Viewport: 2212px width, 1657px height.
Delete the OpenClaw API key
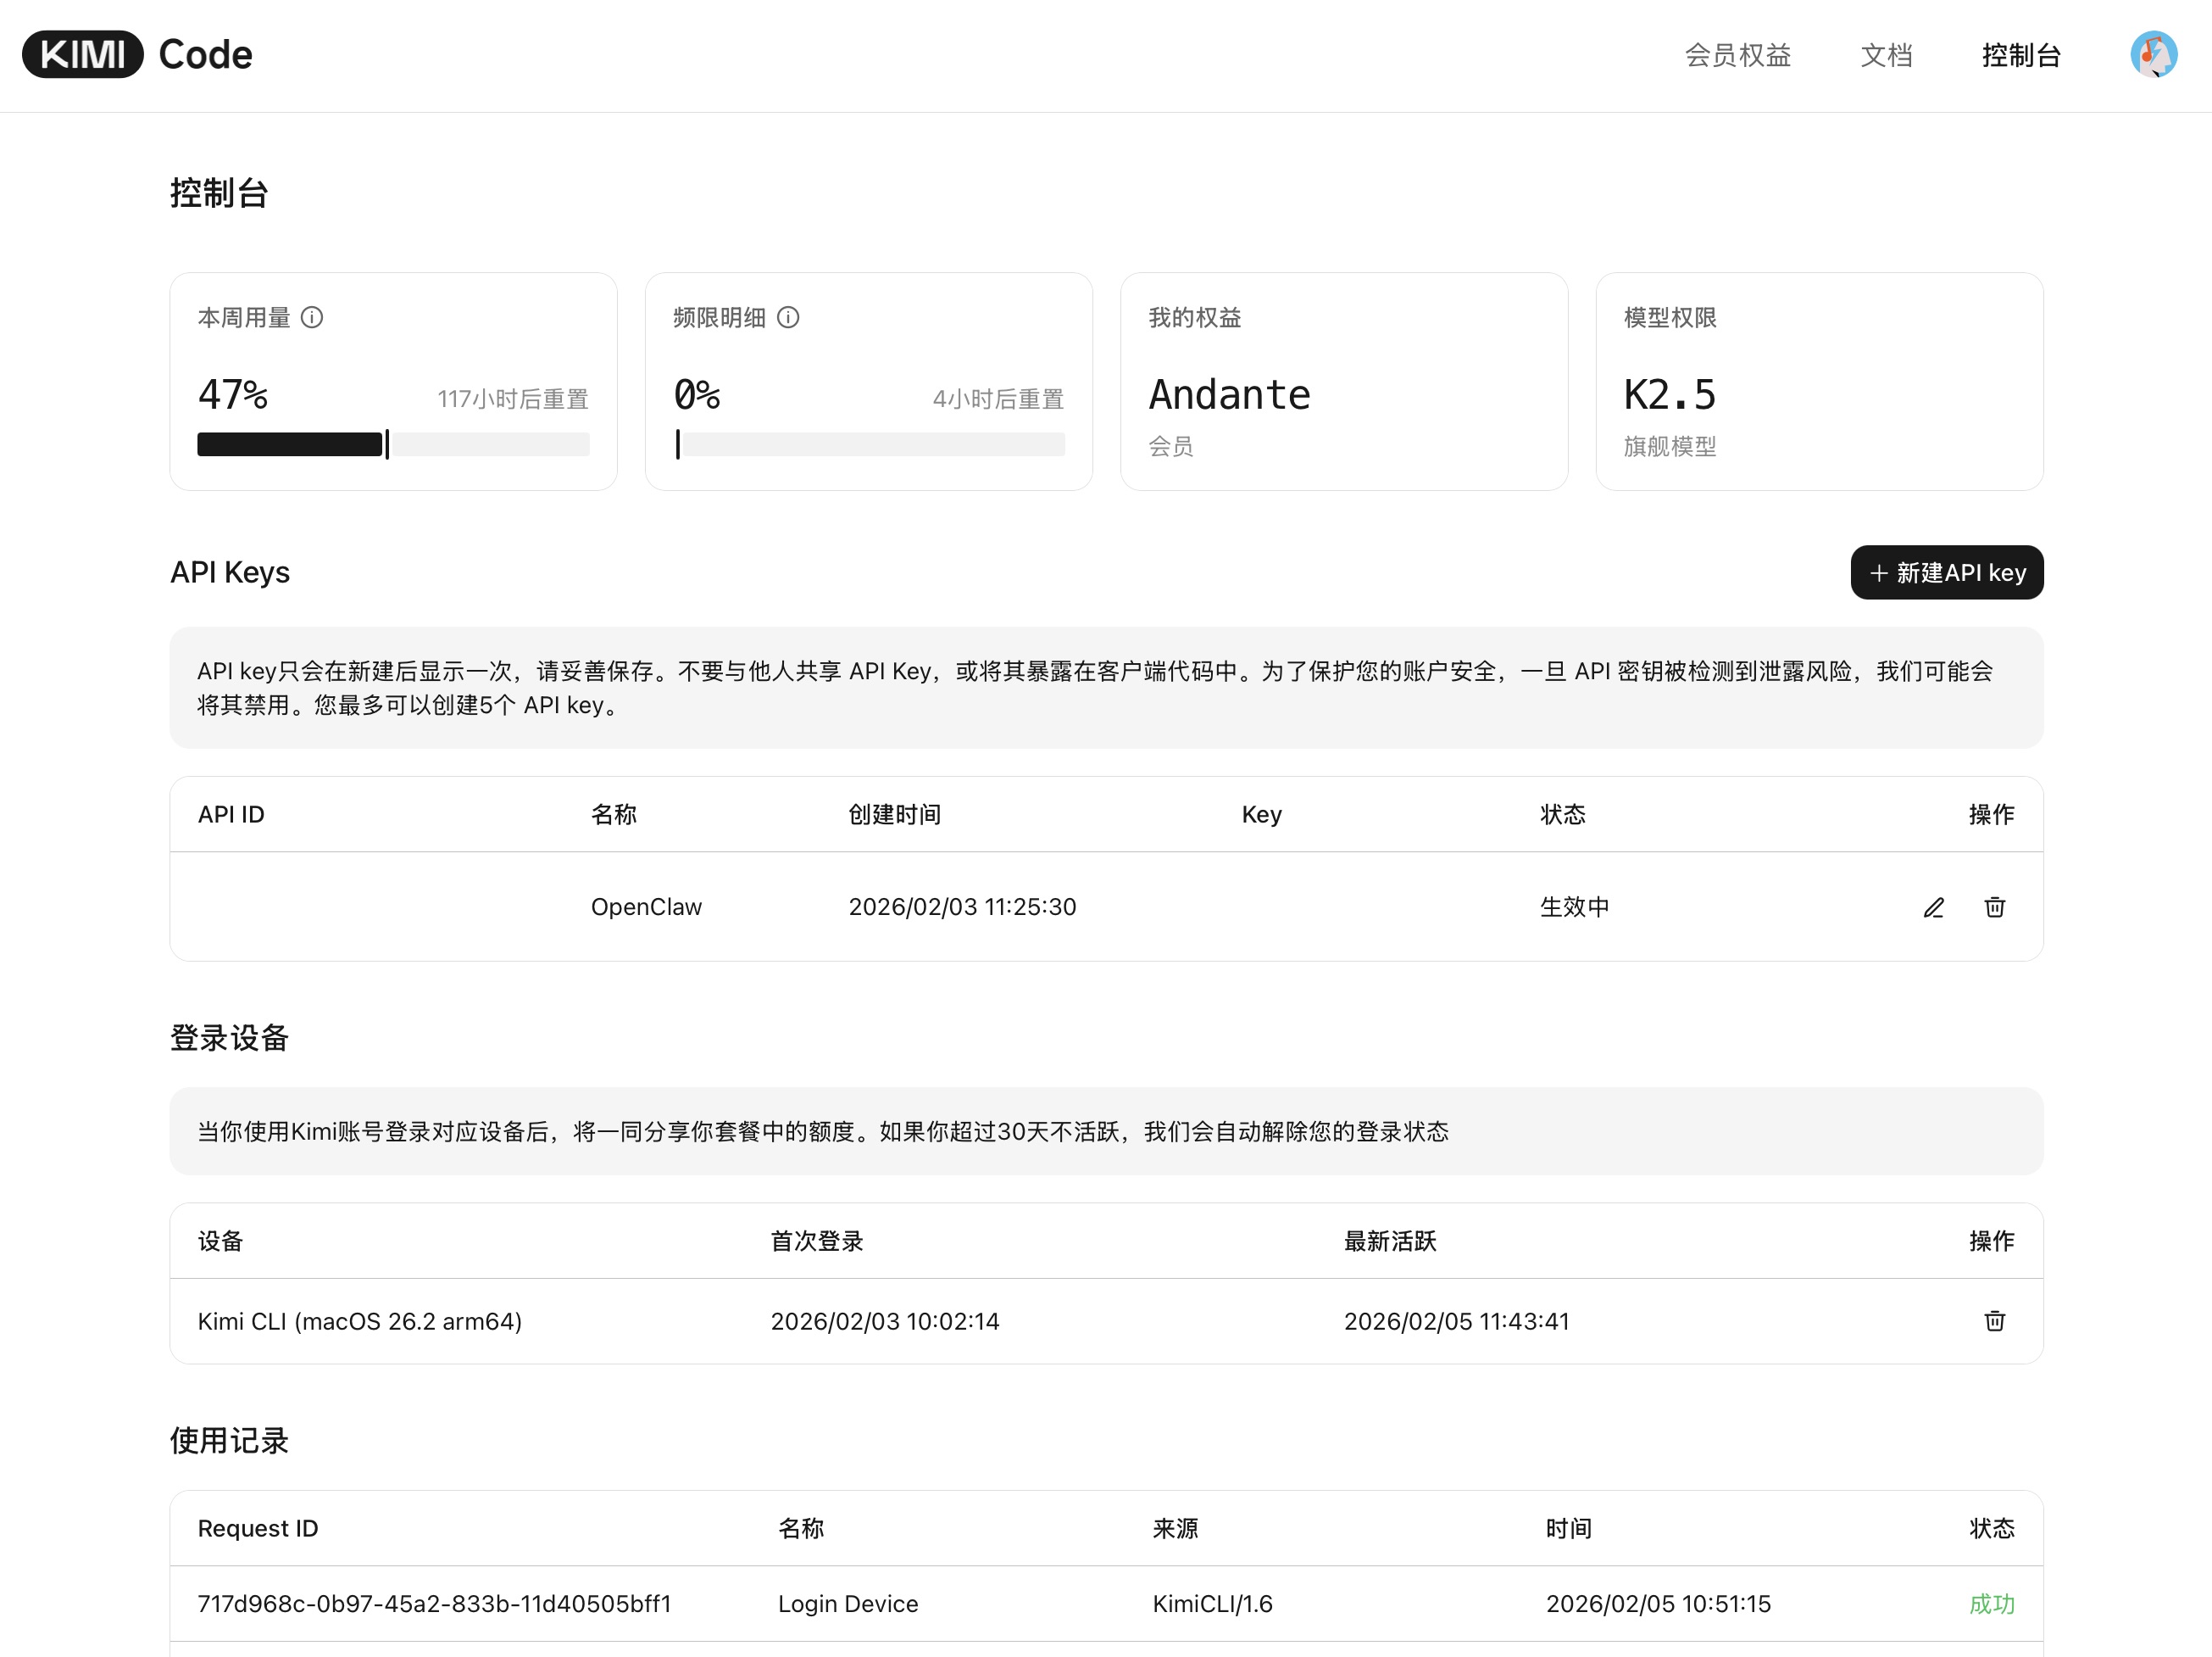pos(1994,907)
